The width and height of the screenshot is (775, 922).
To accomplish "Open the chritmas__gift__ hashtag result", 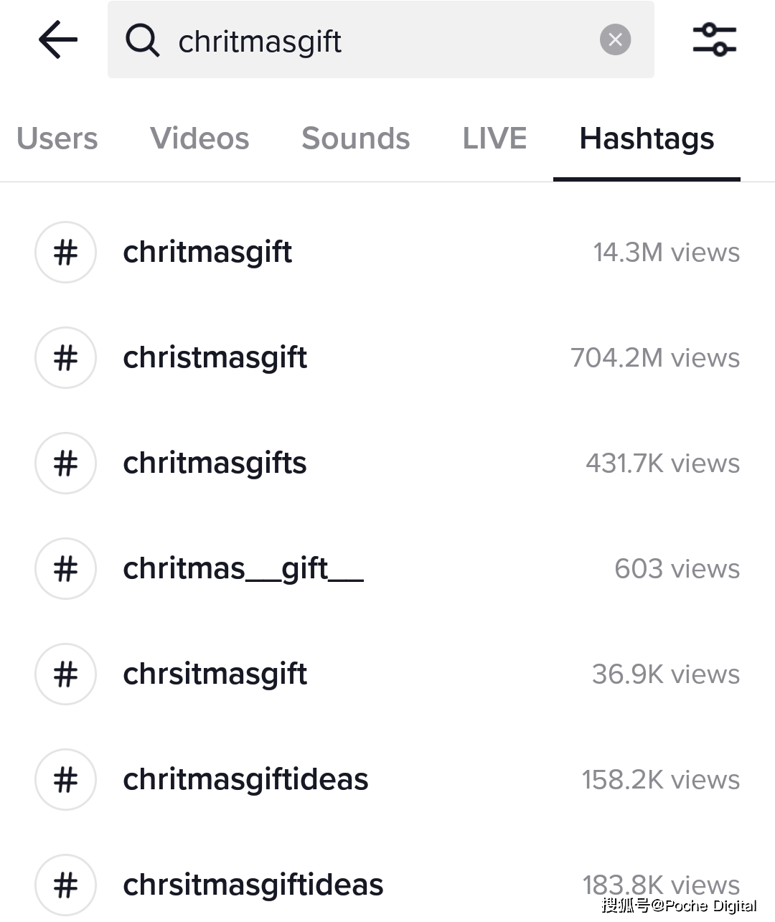I will (243, 569).
